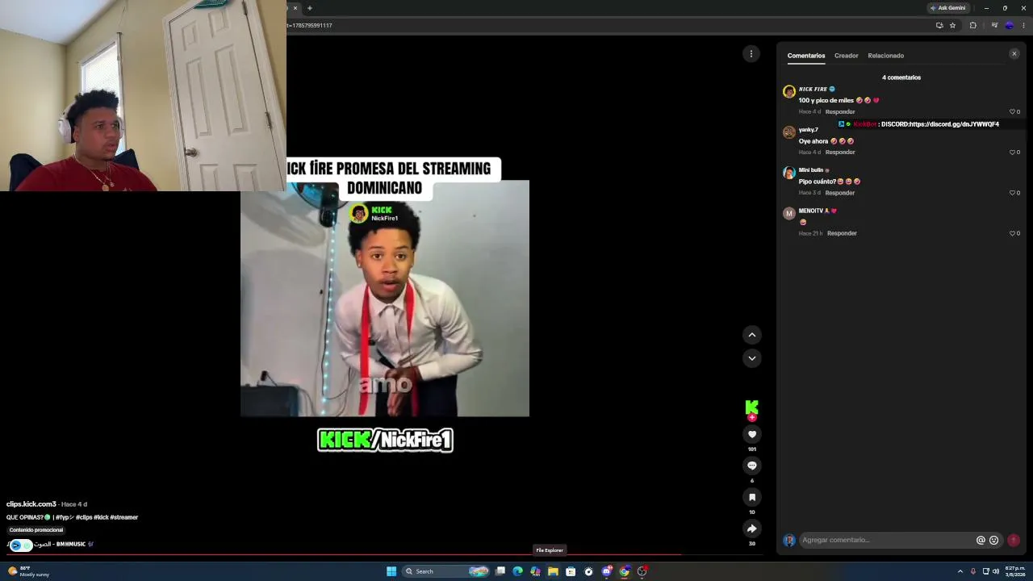Open the clips.kick.com3 creator profile
The height and width of the screenshot is (581, 1033).
(x=31, y=504)
